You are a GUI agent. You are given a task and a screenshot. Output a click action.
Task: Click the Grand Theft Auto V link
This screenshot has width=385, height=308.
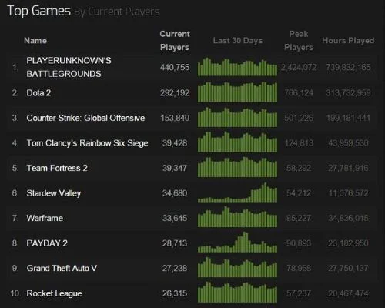(x=62, y=268)
